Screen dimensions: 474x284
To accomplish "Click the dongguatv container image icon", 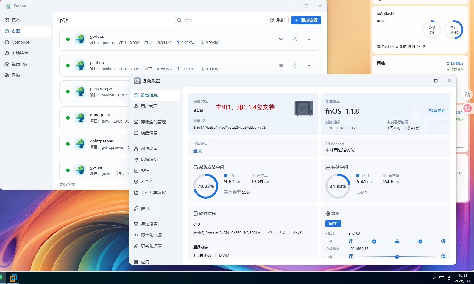I will 80,117.
